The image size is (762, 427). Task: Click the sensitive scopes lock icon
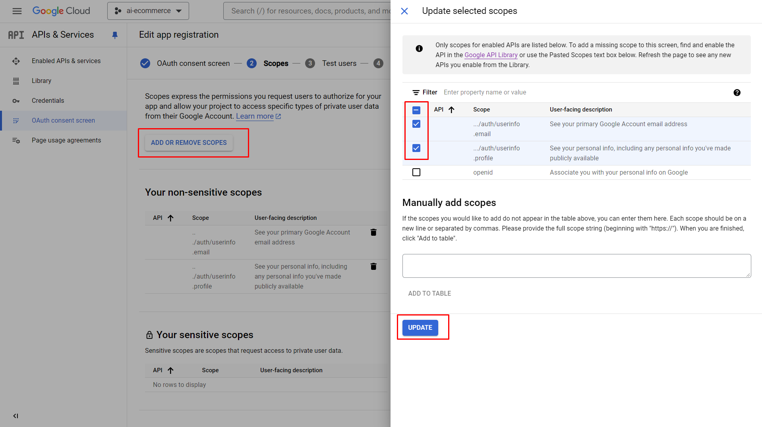coord(149,335)
